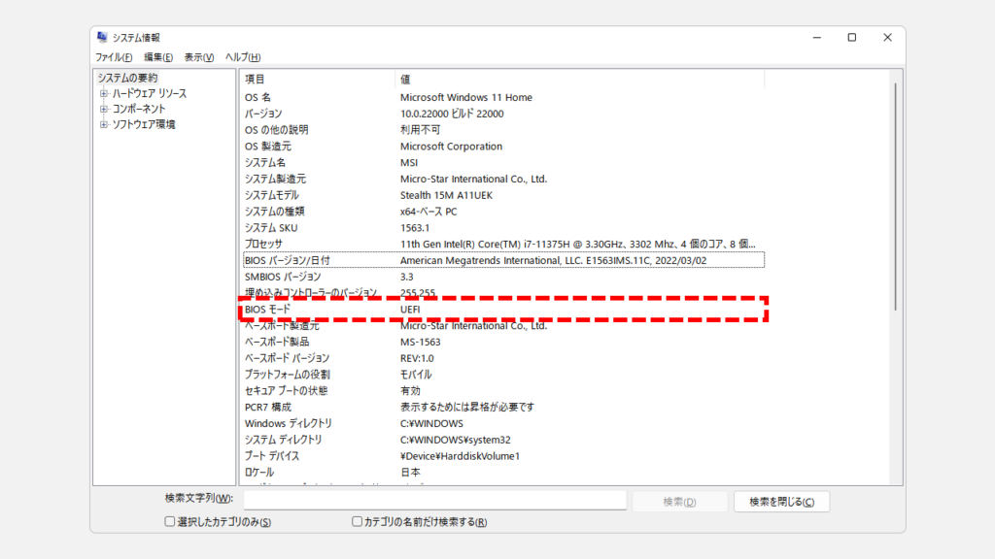Select the BIOS モード row
The height and width of the screenshot is (559, 995).
tap(504, 310)
